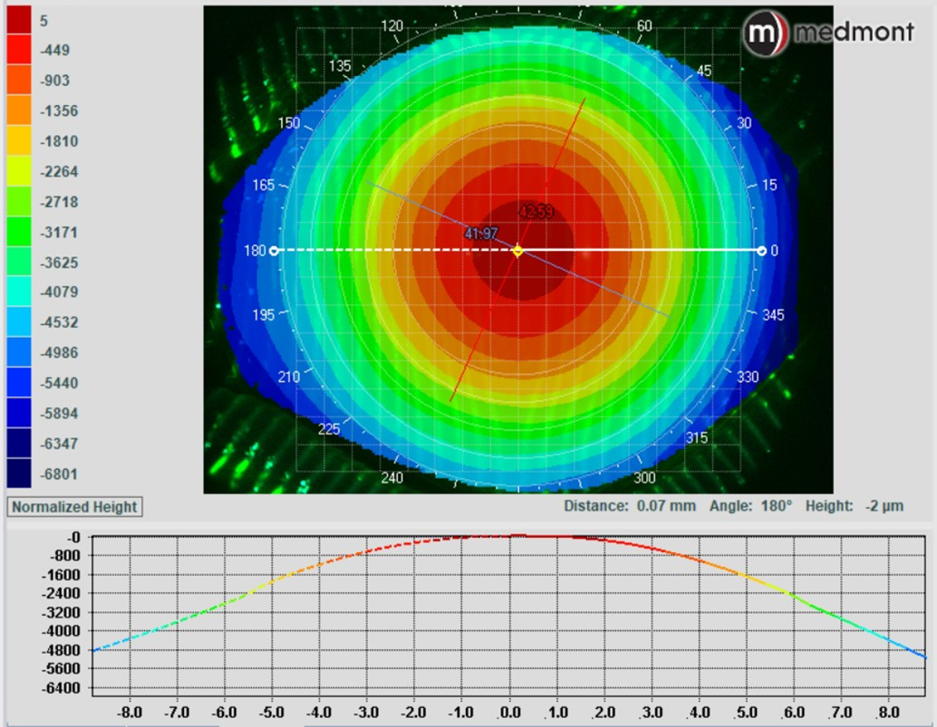Click the white handle at the 0° end
Screen dimensions: 937x727
pos(761,251)
